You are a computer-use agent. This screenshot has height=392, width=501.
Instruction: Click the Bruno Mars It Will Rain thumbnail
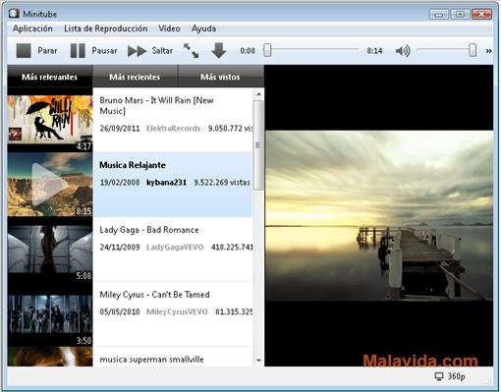pyautogui.click(x=50, y=120)
